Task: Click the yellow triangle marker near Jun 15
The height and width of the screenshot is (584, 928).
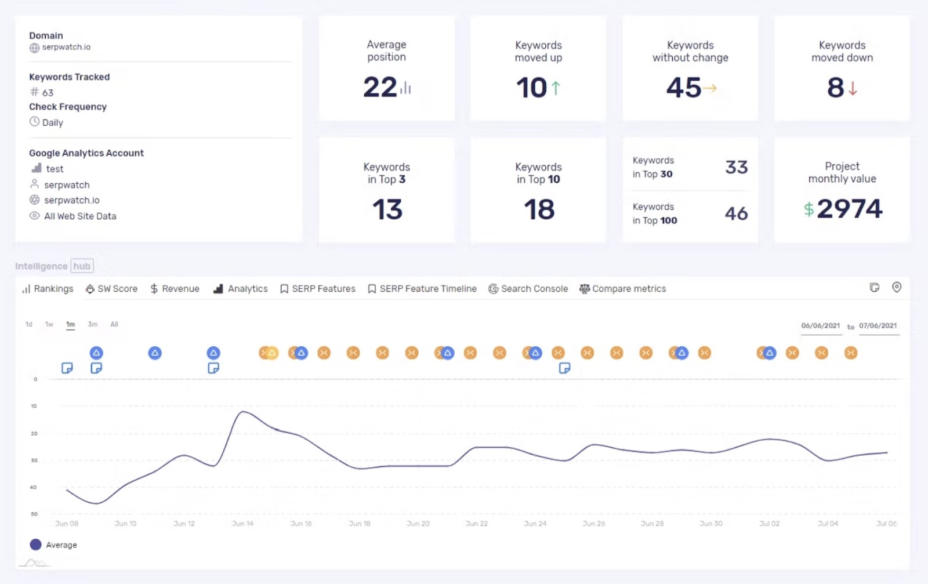Action: [272, 353]
